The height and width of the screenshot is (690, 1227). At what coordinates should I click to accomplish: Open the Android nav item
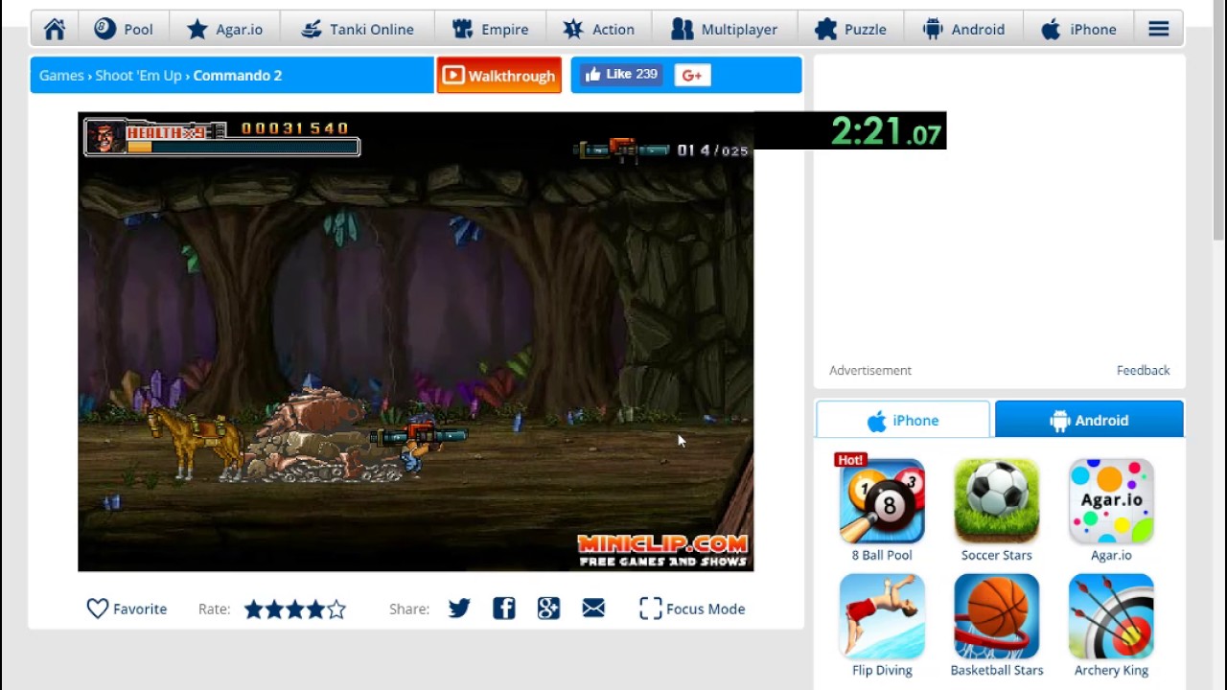tap(964, 29)
